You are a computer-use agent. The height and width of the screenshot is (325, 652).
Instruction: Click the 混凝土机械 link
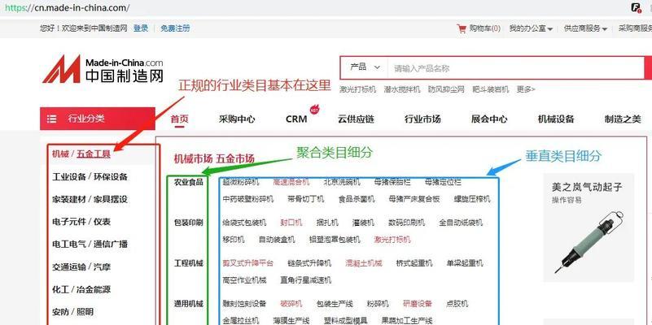[x=363, y=263]
